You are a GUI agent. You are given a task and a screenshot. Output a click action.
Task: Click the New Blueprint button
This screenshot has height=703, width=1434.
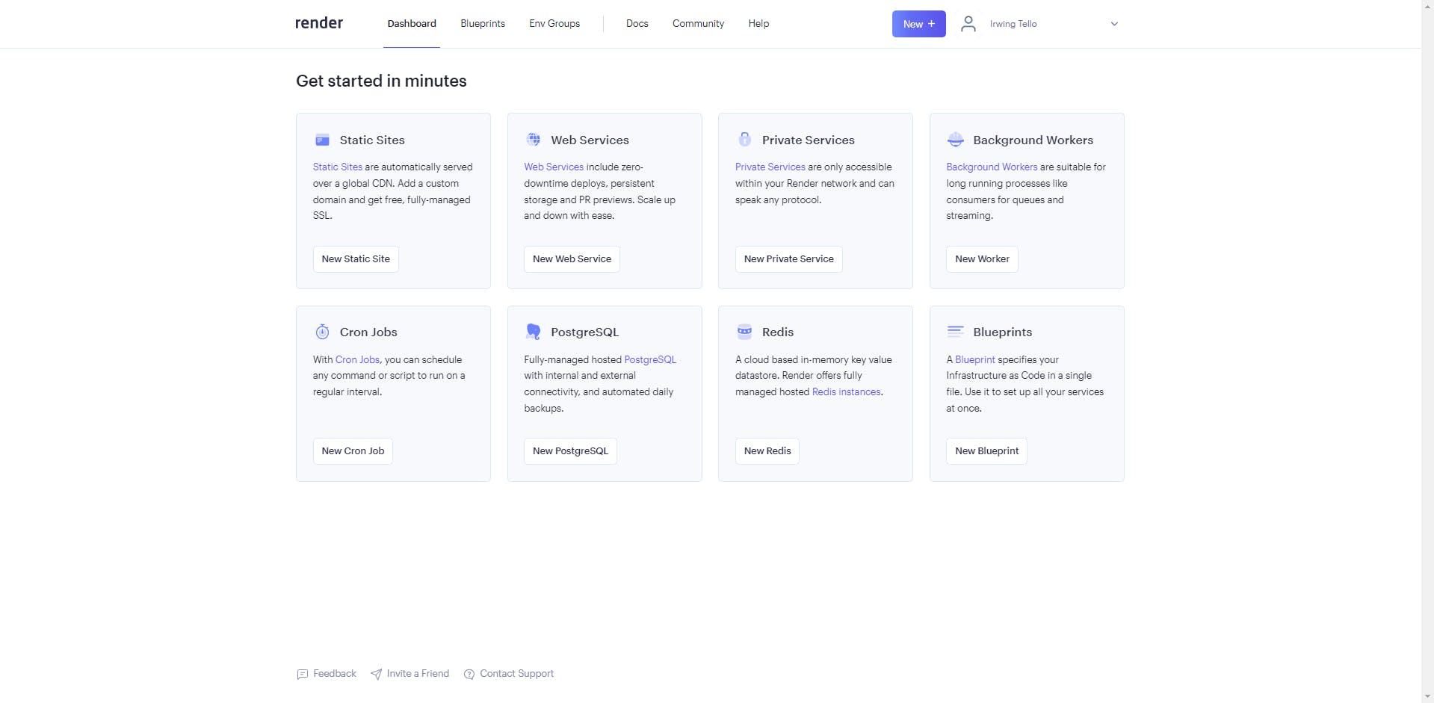(x=986, y=451)
